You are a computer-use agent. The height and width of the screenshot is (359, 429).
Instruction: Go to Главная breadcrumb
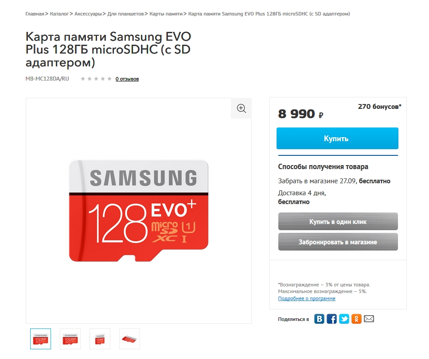coord(35,14)
